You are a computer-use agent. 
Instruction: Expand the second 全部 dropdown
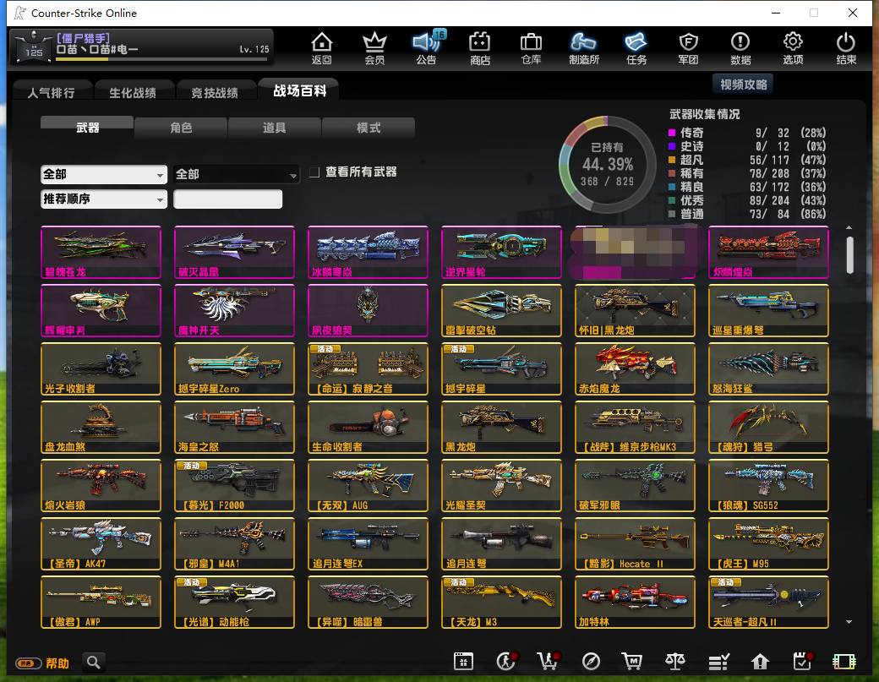[x=236, y=174]
